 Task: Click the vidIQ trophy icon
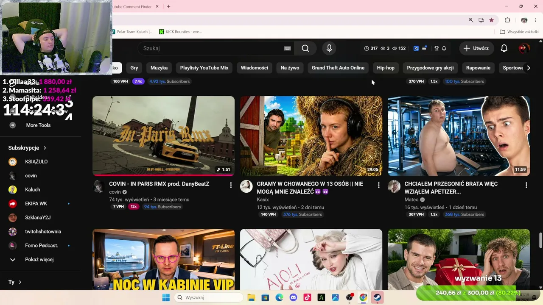[x=437, y=48]
